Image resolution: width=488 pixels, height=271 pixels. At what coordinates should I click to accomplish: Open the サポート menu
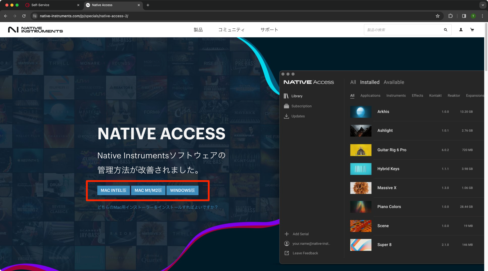[269, 30]
